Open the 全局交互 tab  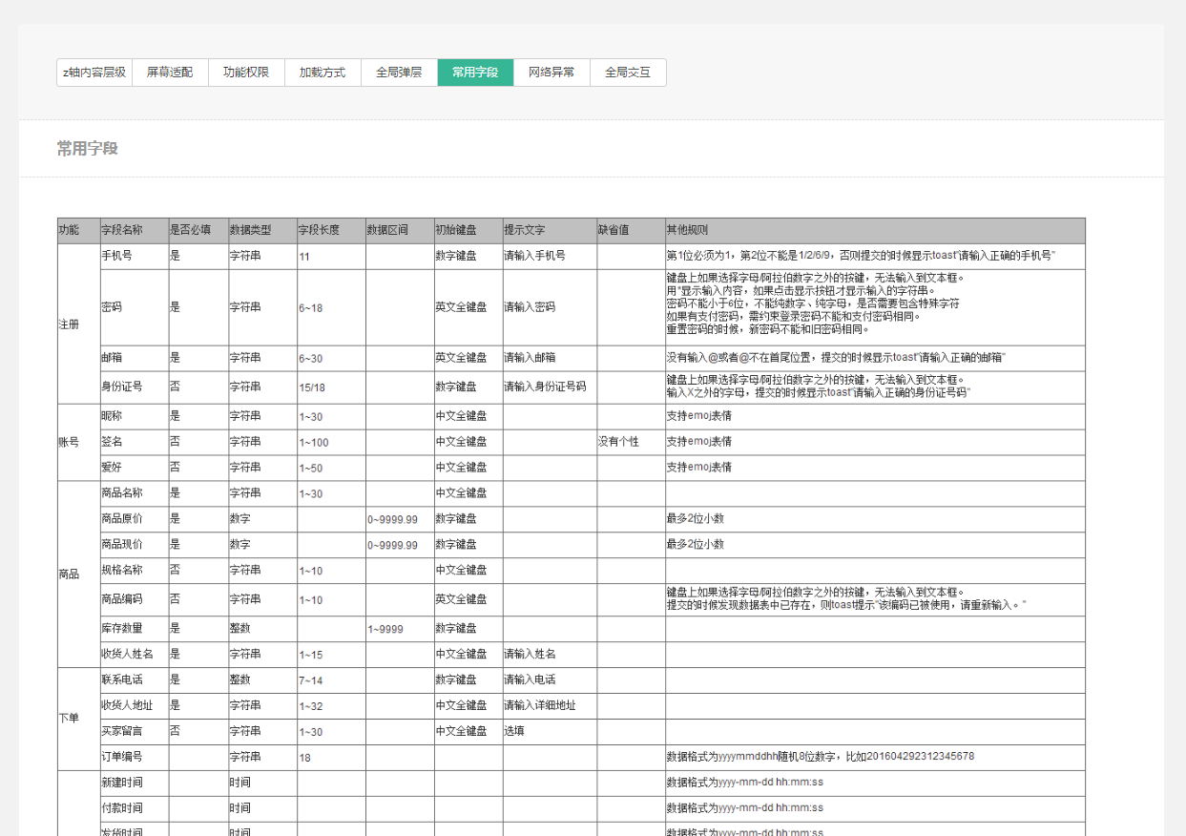pyautogui.click(x=628, y=73)
